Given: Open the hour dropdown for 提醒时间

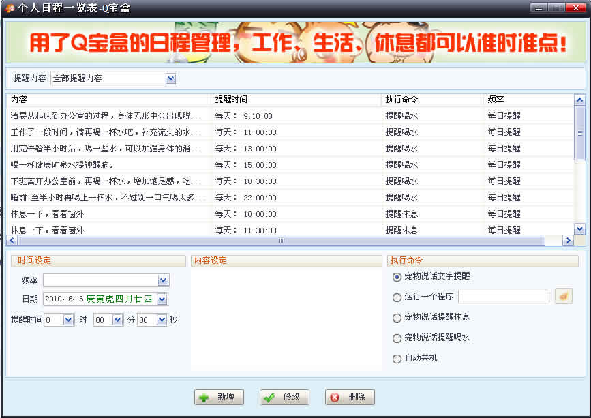Looking at the screenshot, I should click(68, 320).
